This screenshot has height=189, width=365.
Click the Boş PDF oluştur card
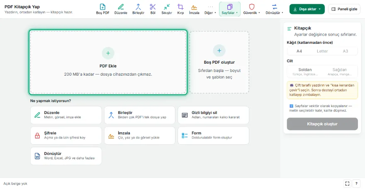click(219, 62)
